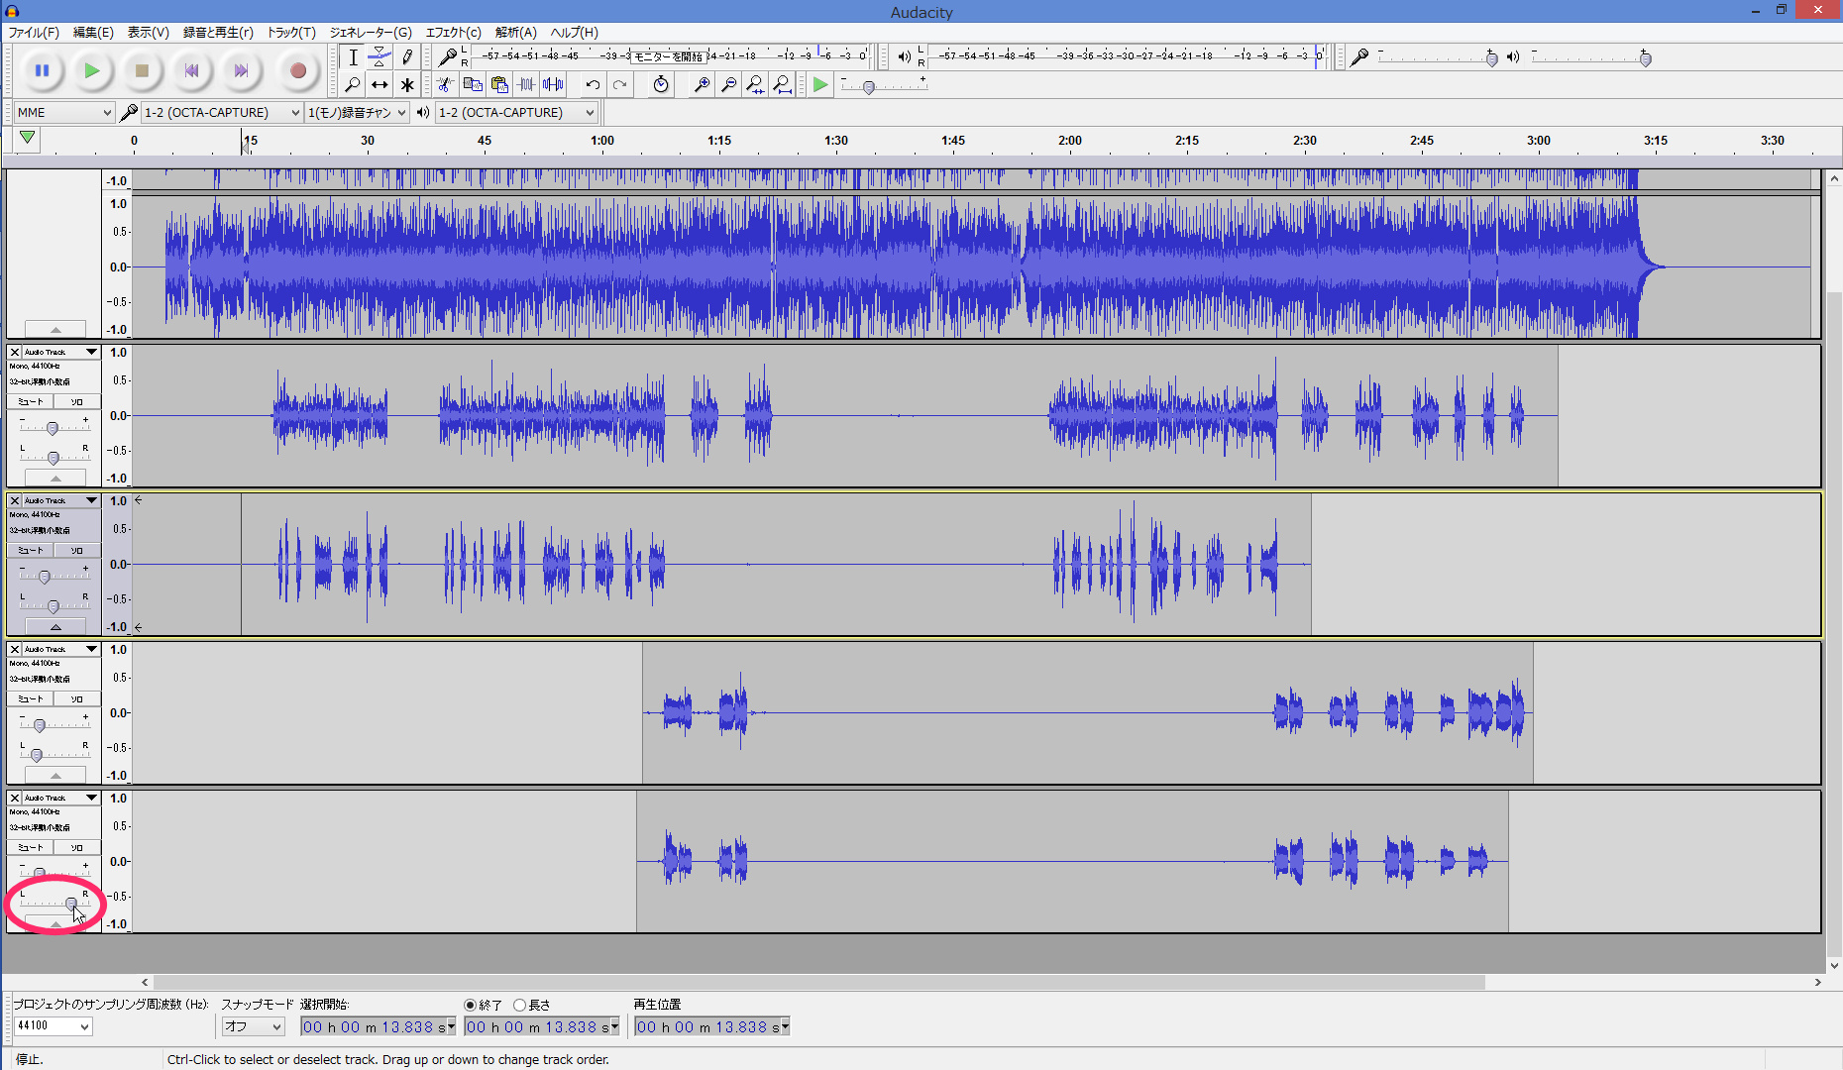
Task: Click the bottom track's pan slider
Action: (x=54, y=903)
